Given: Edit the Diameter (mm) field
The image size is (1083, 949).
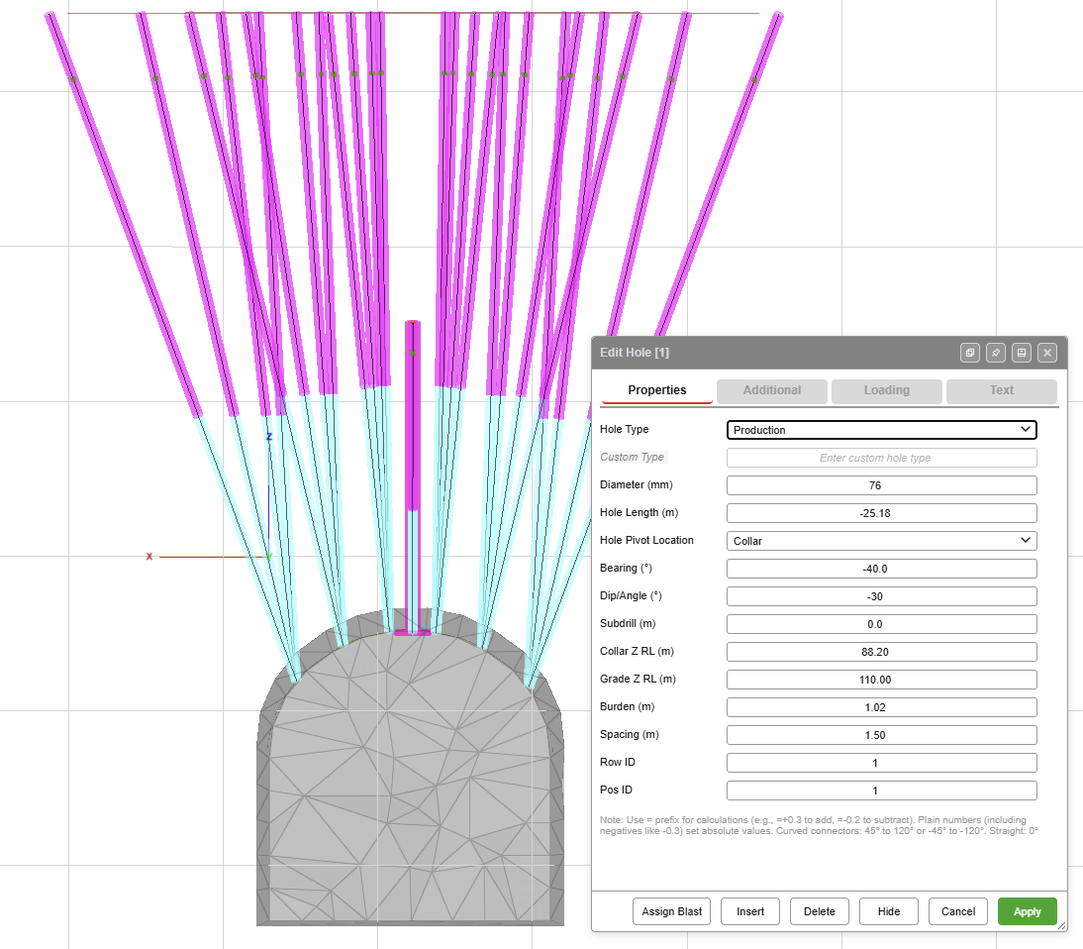Looking at the screenshot, I should (881, 485).
